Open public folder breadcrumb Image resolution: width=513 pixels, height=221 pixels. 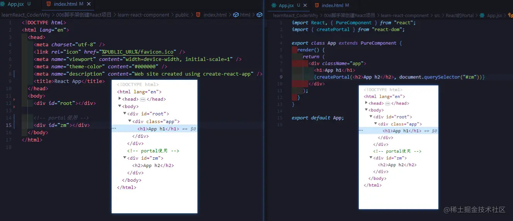182,15
